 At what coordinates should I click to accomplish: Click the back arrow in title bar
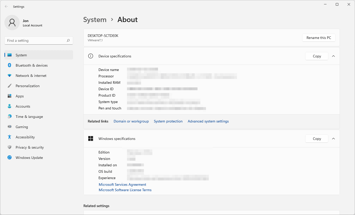tap(6, 7)
